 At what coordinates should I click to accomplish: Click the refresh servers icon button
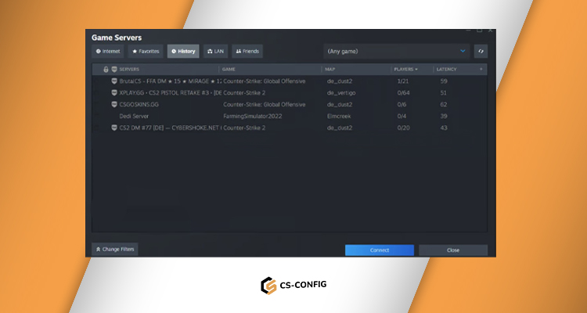pos(481,52)
